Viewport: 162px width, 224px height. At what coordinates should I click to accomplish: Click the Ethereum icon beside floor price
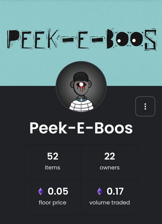(x=41, y=191)
